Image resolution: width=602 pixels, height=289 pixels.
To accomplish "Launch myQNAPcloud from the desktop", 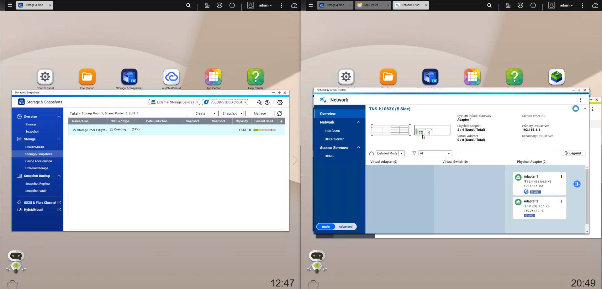I will (171, 77).
